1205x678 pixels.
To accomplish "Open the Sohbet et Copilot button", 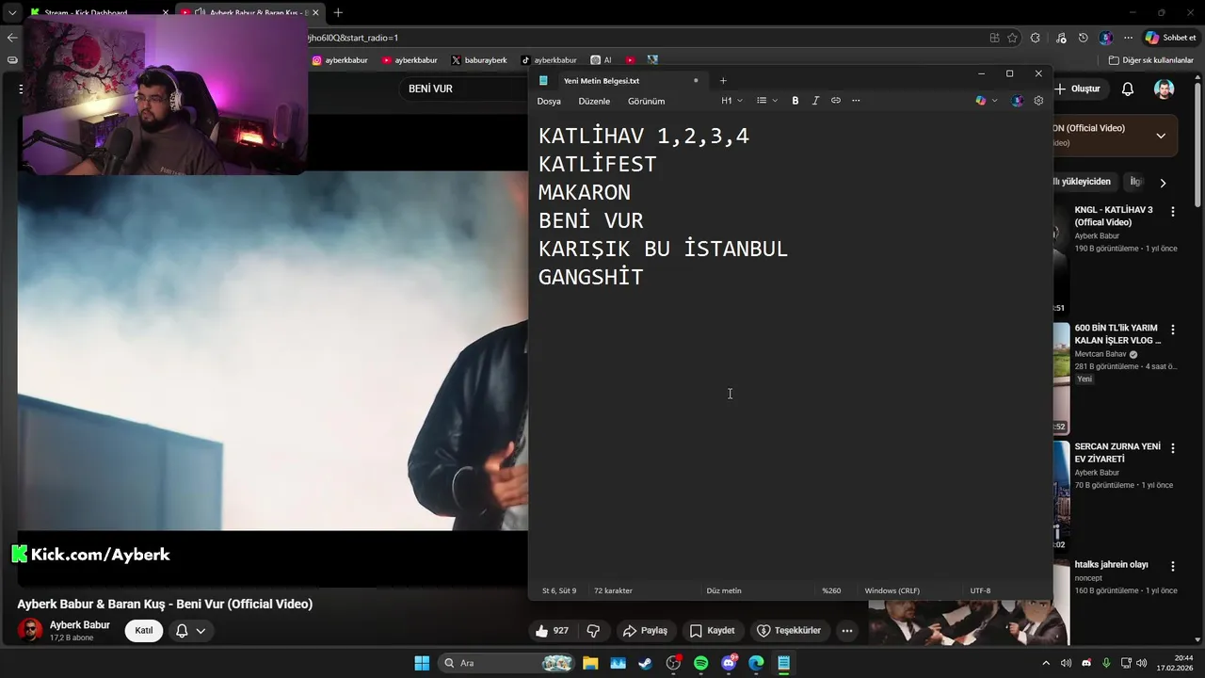I will [1171, 38].
